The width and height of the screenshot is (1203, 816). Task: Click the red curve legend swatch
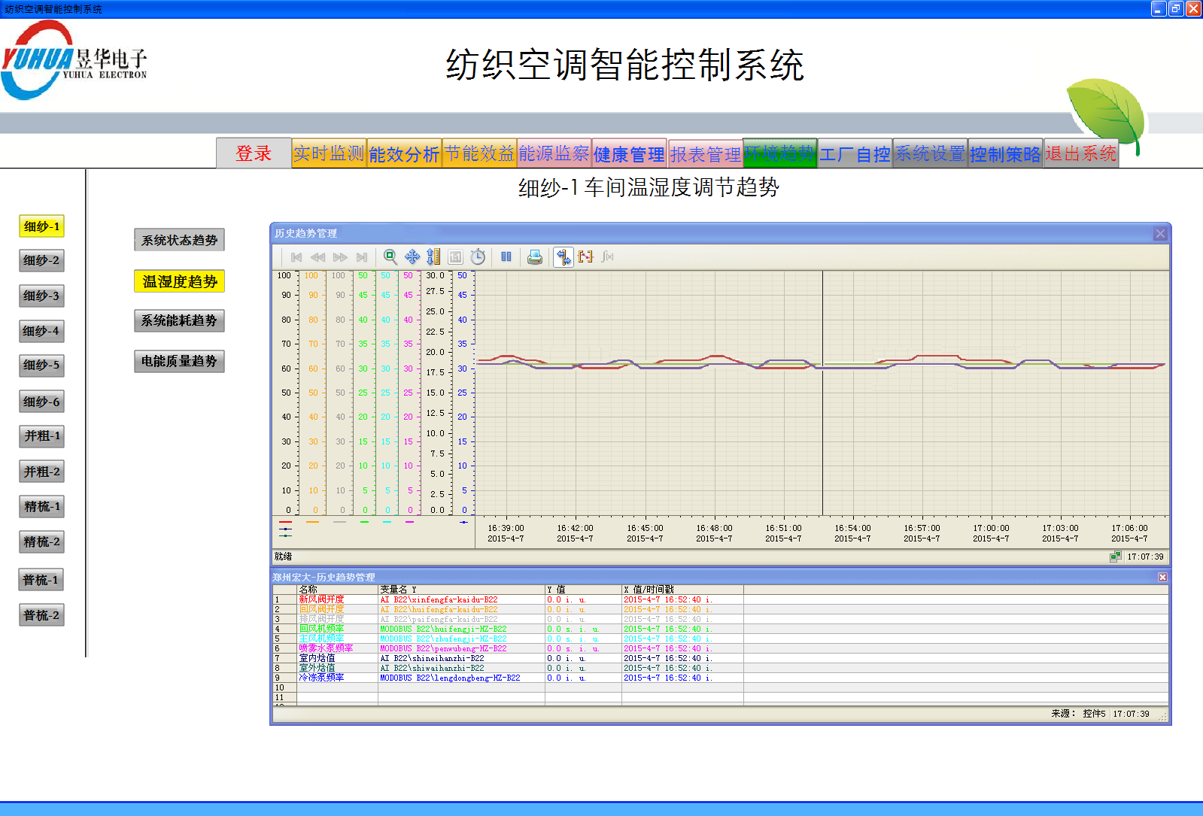[x=285, y=522]
